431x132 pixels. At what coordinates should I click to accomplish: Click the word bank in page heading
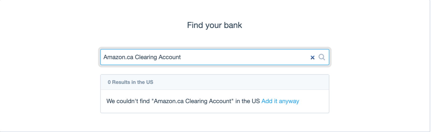pyautogui.click(x=233, y=25)
